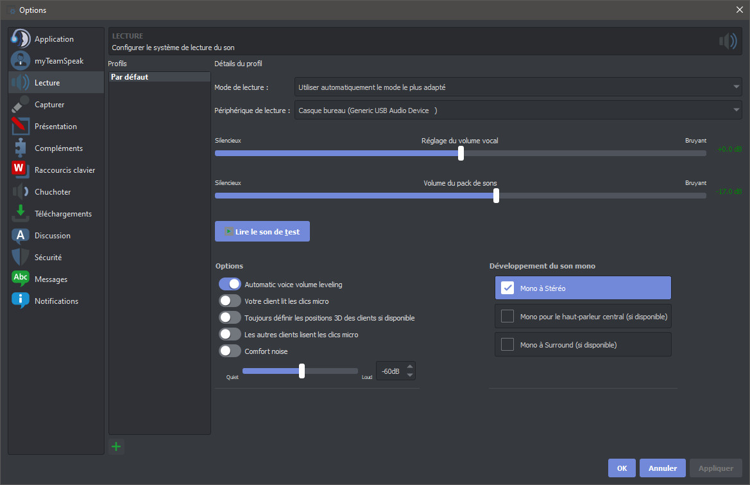Screen dimensions: 750x485
Task: Open the myTeamSpeak avatar icon
Action: tap(21, 60)
